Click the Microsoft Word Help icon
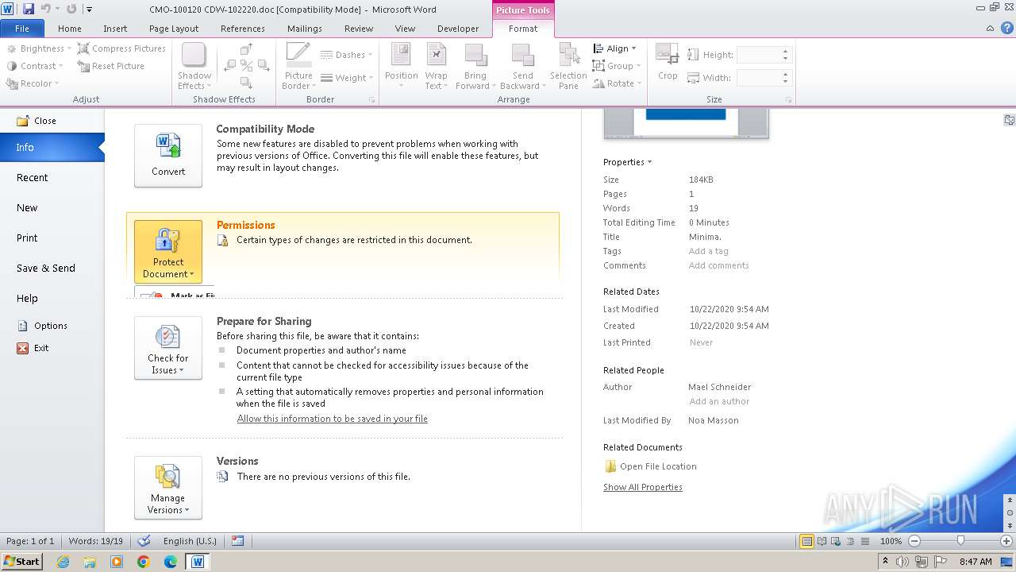 click(x=1006, y=28)
